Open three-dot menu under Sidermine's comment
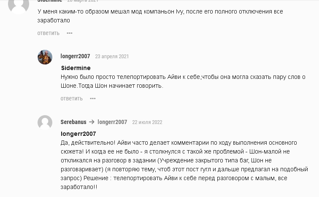The height and width of the screenshot is (197, 319). pos(70,33)
